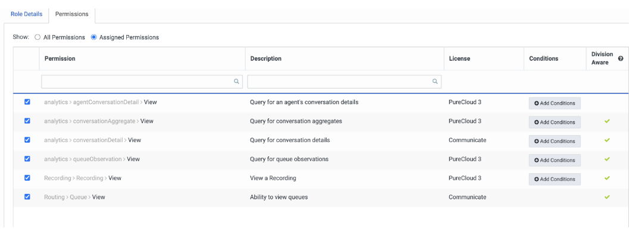Click Division Aware checkmark for Routing Queue row
This screenshot has width=636, height=232.
tap(607, 197)
